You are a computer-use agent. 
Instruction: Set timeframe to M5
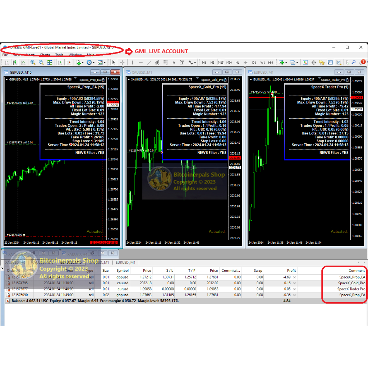[x=212, y=63]
